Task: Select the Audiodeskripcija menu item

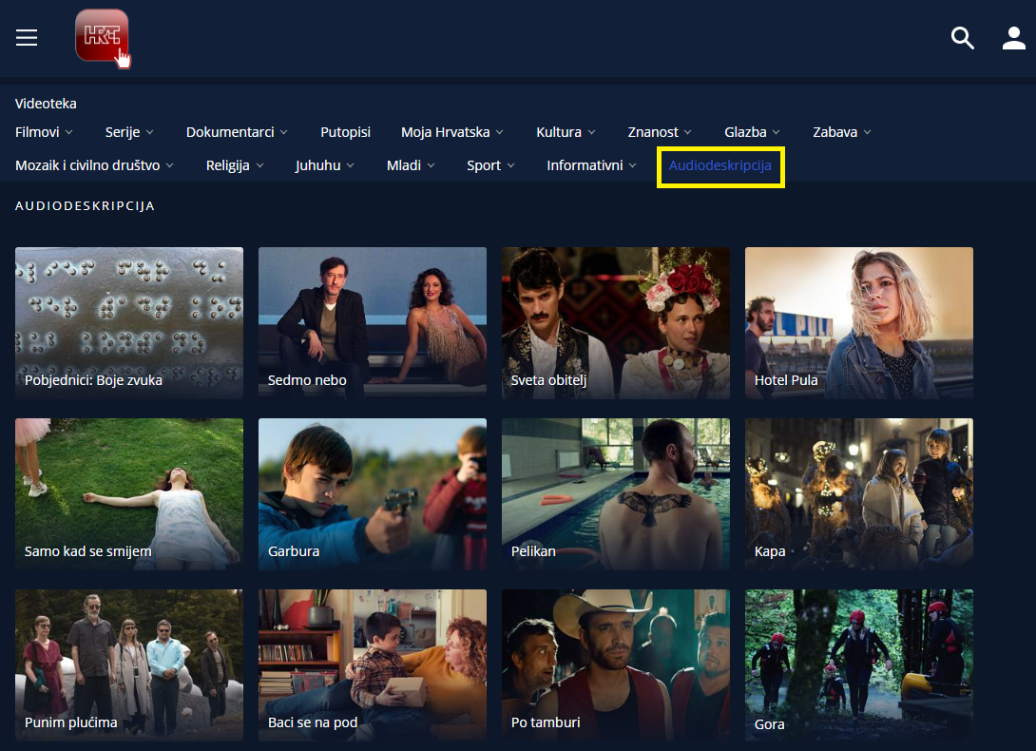Action: point(720,165)
